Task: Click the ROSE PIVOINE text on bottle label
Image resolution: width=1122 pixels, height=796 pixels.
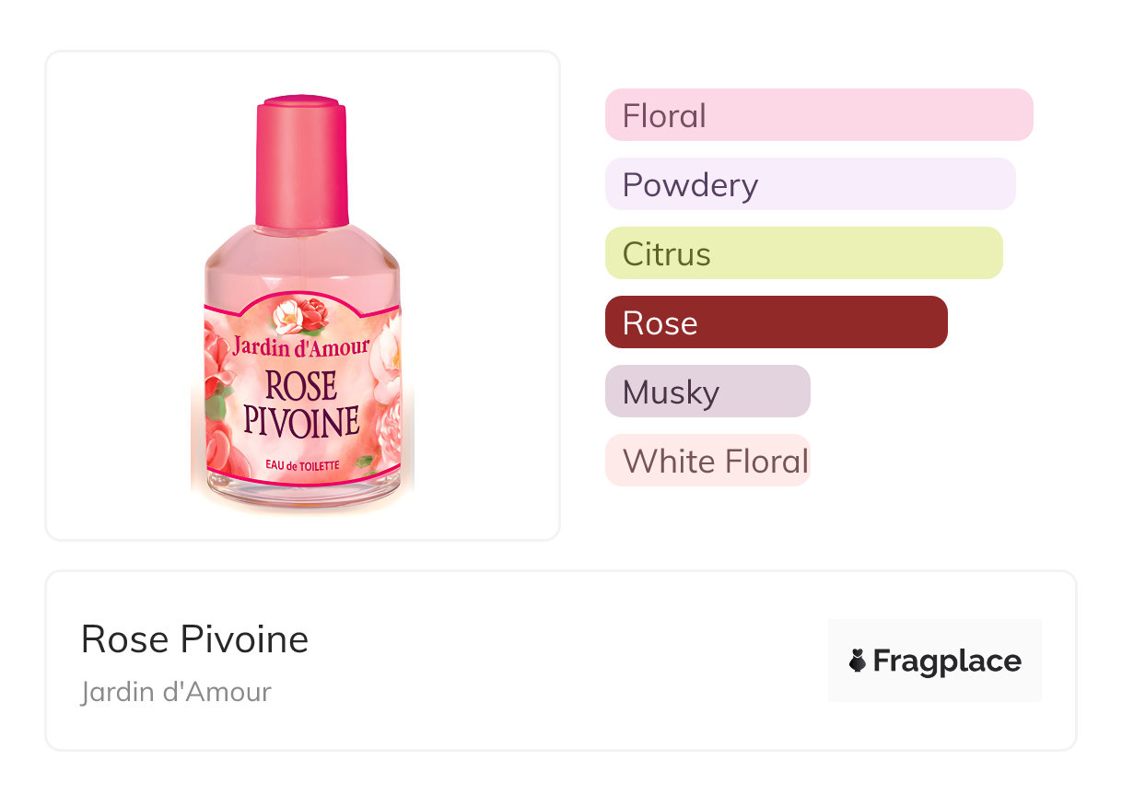Action: click(301, 404)
